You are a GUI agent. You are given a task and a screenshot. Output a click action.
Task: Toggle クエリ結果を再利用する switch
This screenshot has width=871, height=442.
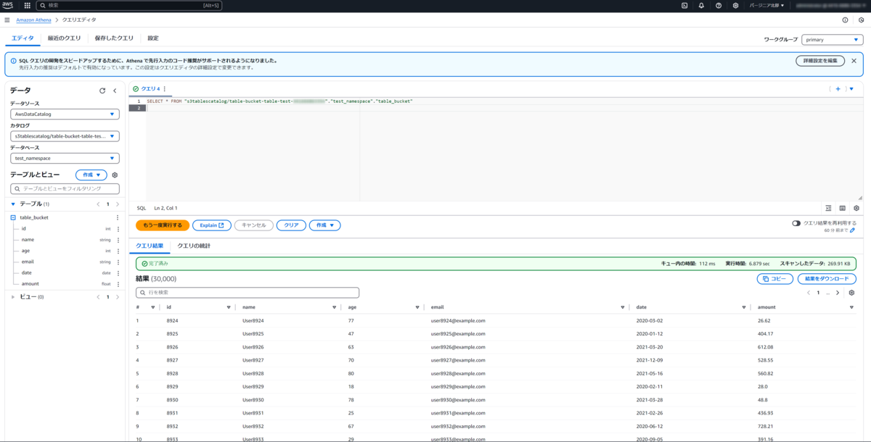pyautogui.click(x=796, y=223)
